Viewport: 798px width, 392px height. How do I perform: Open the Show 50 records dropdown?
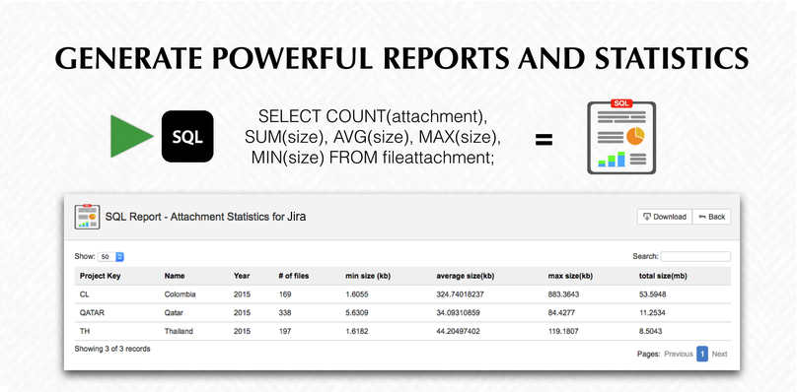click(112, 257)
